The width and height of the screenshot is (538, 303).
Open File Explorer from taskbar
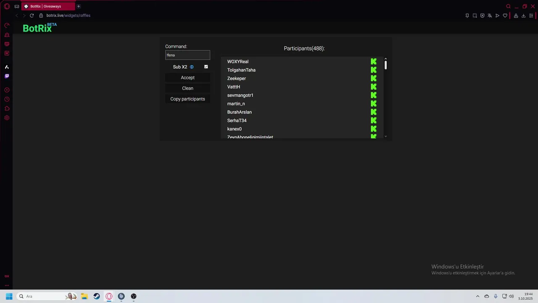(x=84, y=296)
